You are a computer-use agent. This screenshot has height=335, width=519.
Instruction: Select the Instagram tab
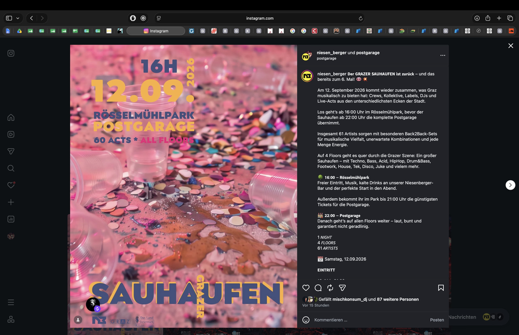[x=156, y=31]
